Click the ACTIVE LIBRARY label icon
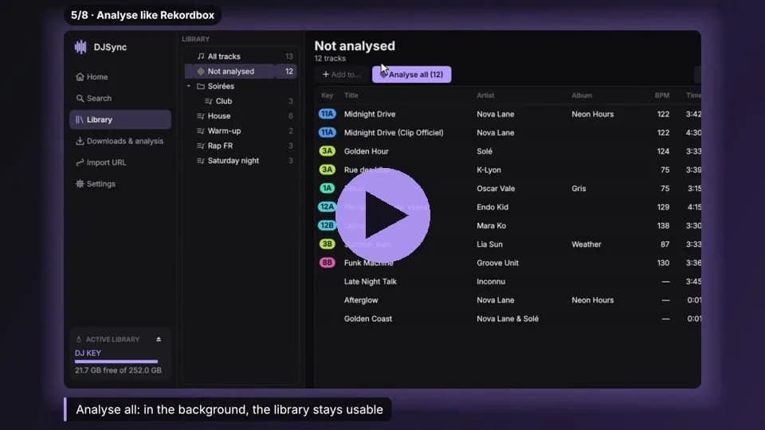Image resolution: width=765 pixels, height=430 pixels. [79, 339]
